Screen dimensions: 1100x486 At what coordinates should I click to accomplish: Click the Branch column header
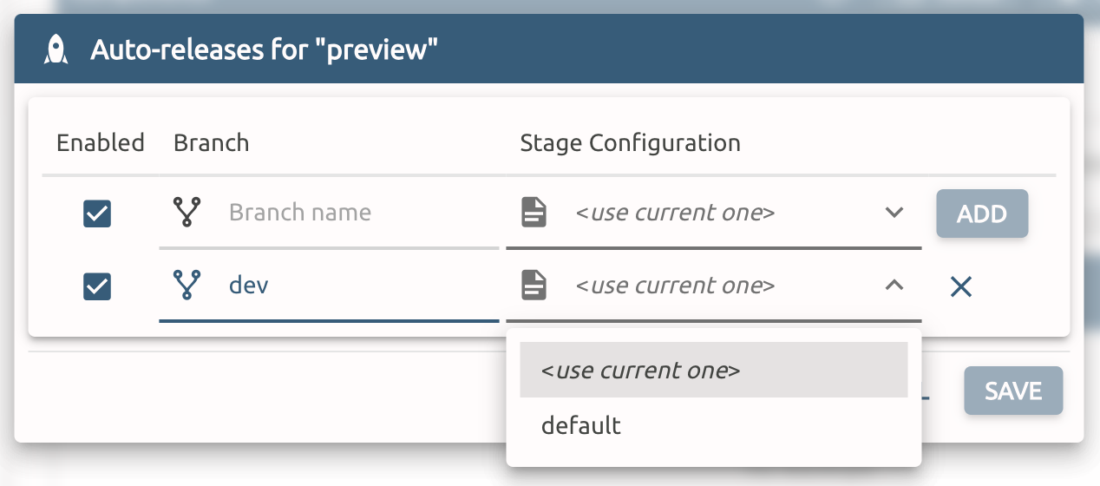point(212,142)
